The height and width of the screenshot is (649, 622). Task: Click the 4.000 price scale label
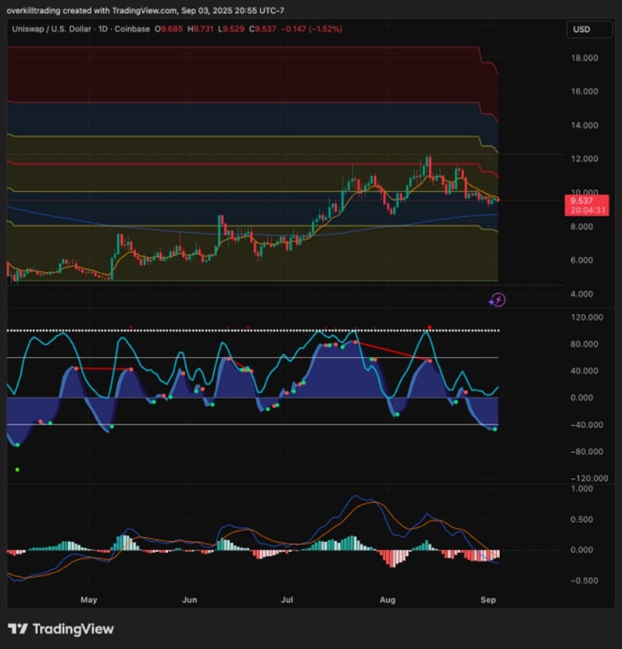pyautogui.click(x=582, y=294)
